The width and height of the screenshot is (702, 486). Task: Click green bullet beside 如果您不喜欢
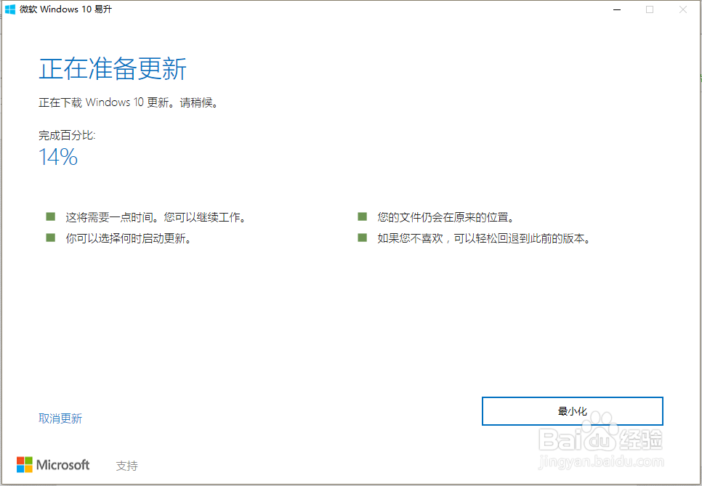[362, 238]
